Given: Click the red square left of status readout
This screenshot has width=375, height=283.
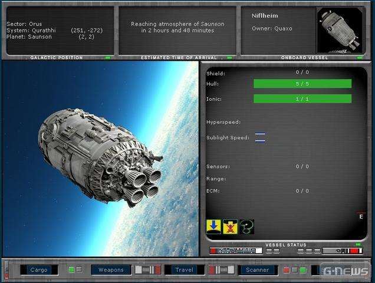Looking at the screenshot, I should (x=213, y=251).
